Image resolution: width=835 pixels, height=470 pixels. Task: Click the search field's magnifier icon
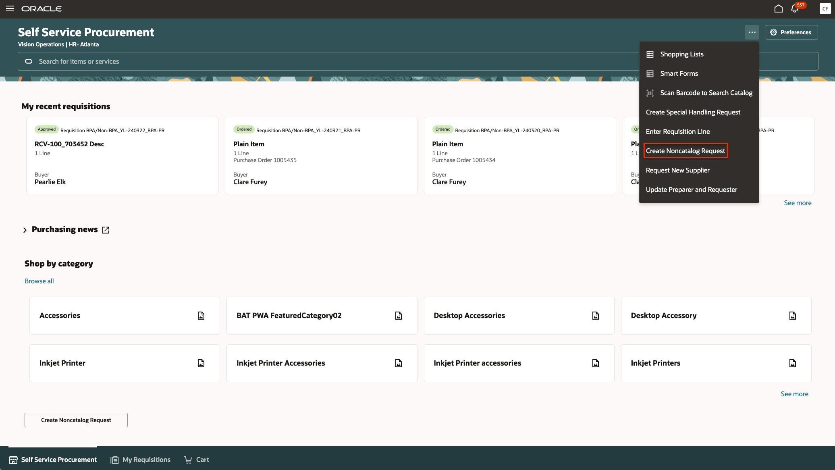(x=29, y=61)
